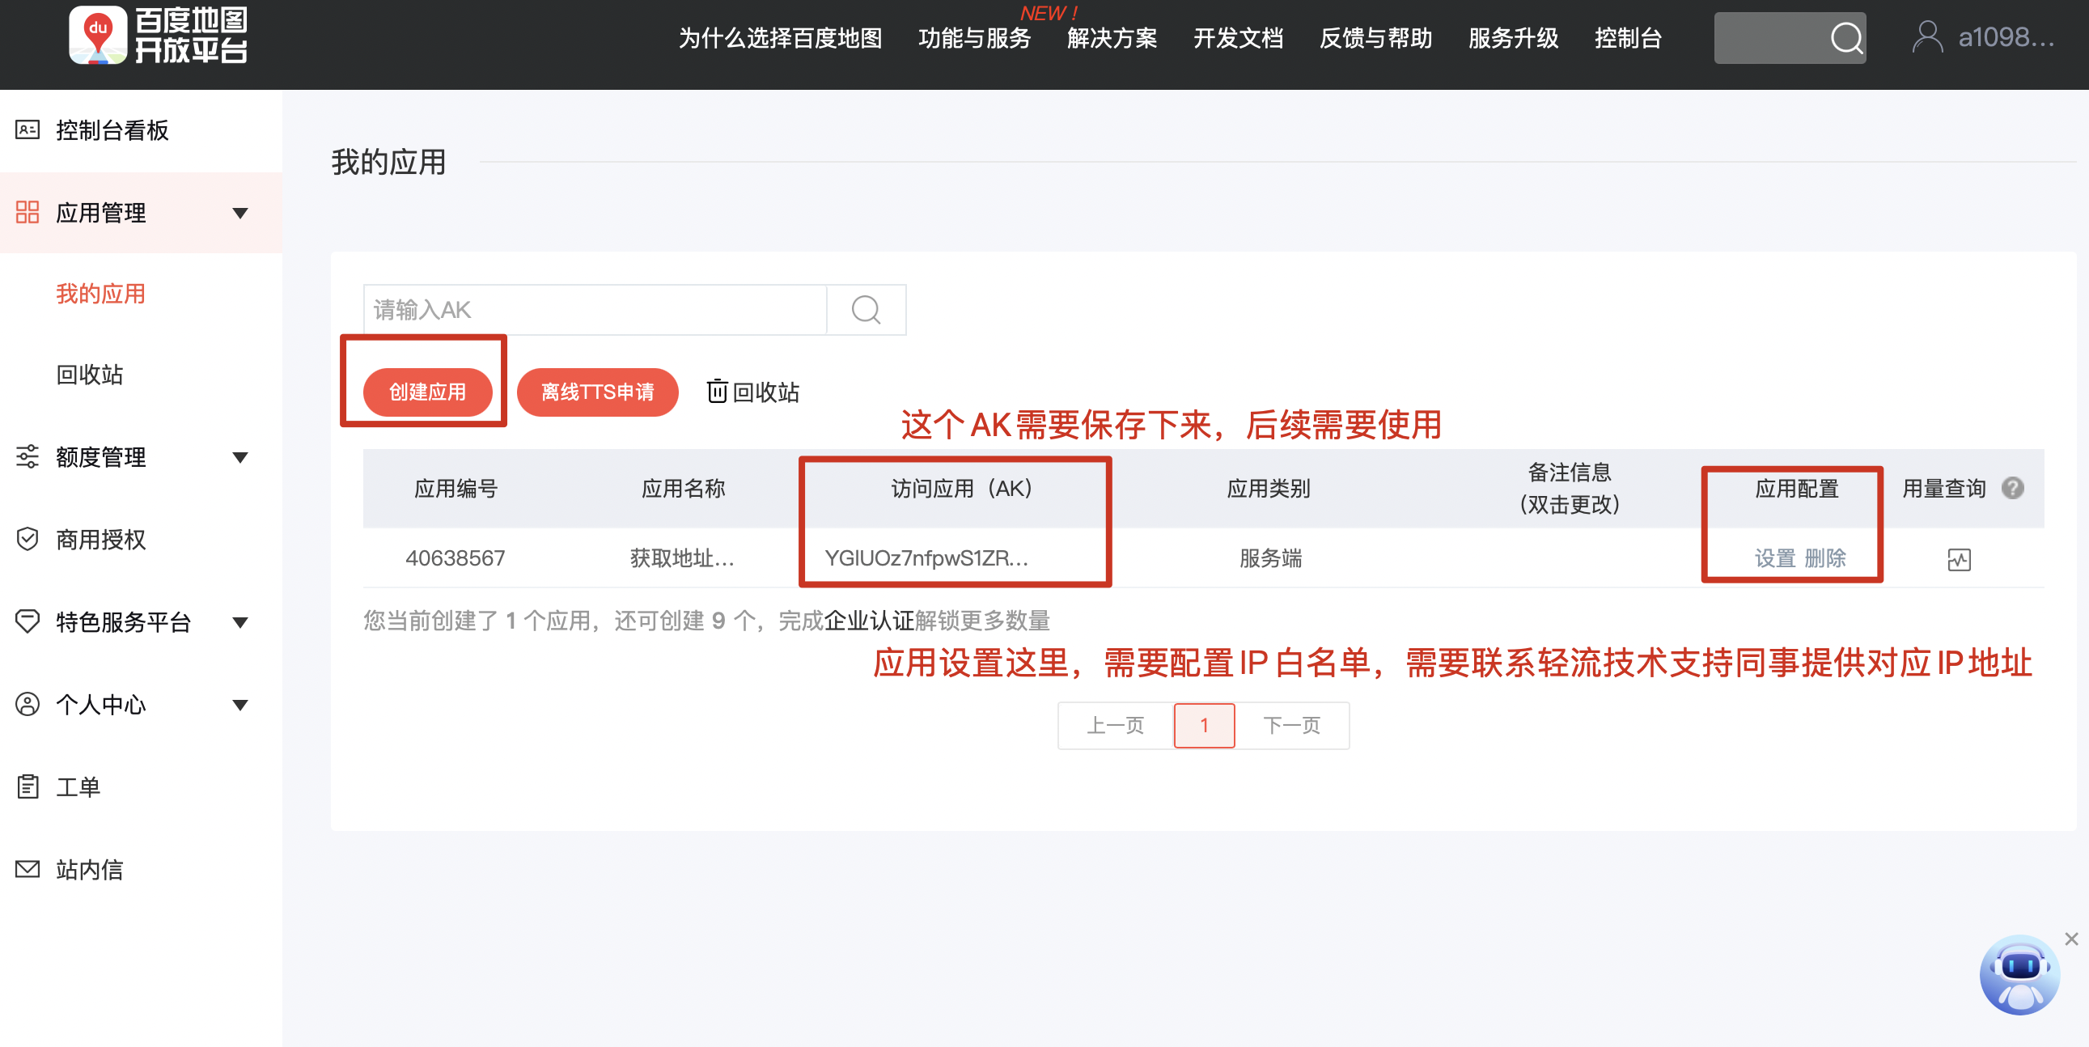Click the 离线TTS申请 button

click(x=598, y=392)
